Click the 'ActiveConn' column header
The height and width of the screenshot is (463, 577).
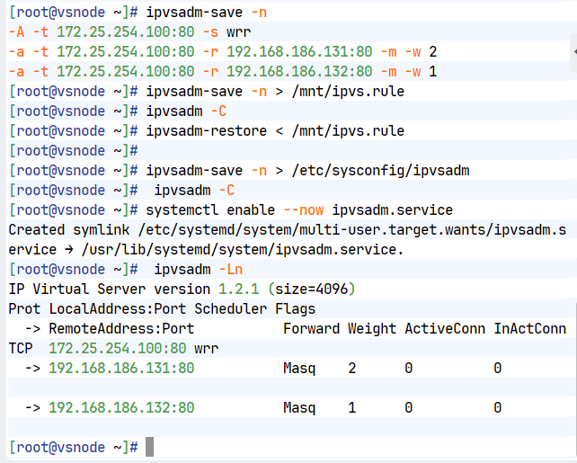(445, 329)
